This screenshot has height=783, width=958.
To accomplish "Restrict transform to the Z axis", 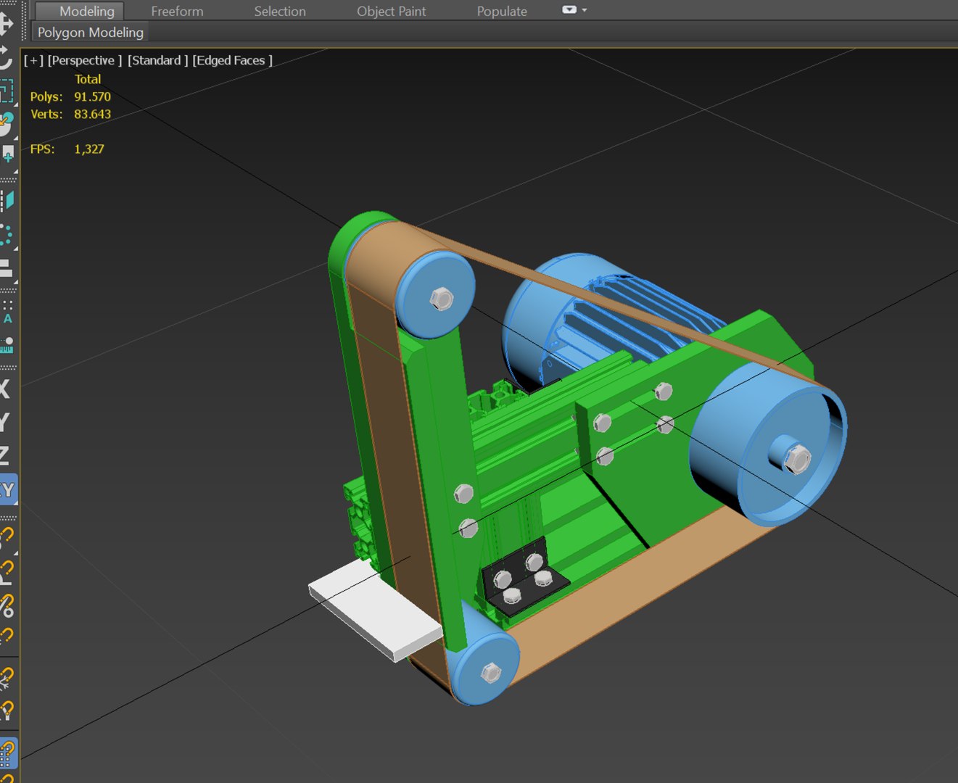I will click(5, 455).
